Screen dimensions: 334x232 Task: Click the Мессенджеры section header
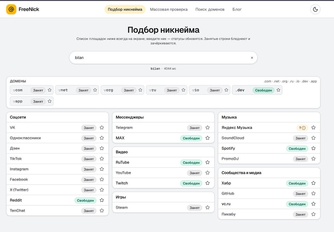[130, 117]
